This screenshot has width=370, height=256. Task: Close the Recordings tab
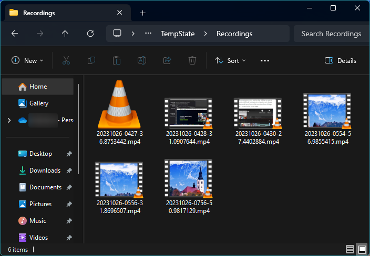[x=120, y=13]
